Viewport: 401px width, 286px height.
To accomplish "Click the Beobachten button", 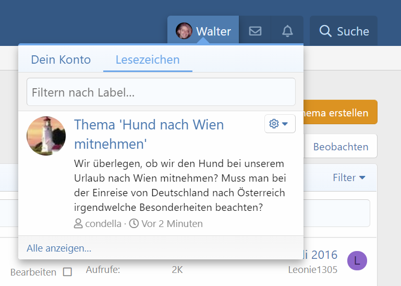I will click(341, 147).
